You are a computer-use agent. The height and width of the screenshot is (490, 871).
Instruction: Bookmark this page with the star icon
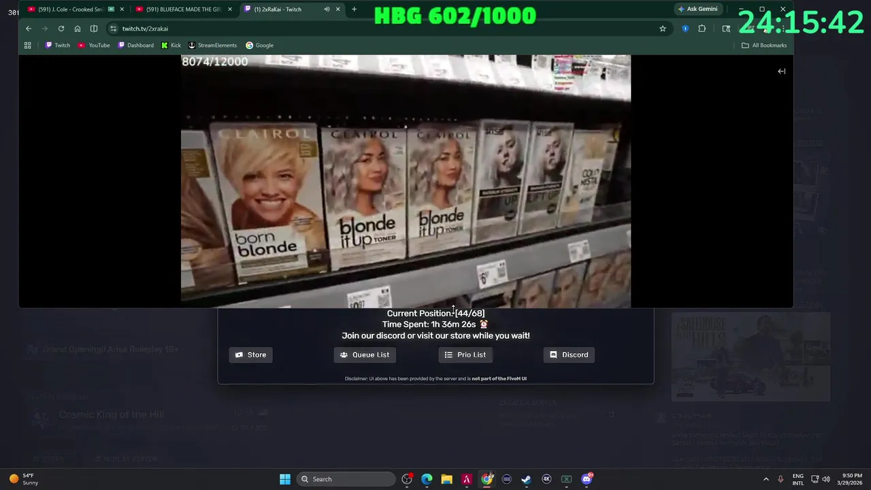tap(663, 29)
